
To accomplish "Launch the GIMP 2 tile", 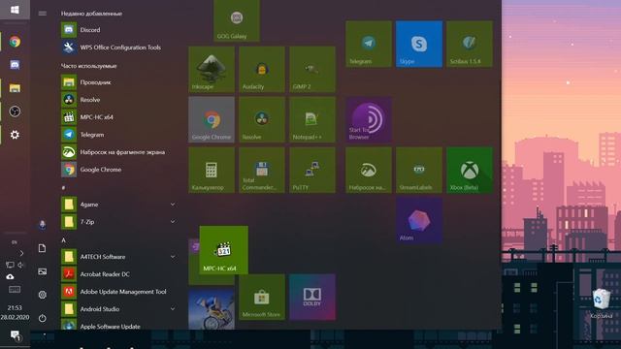I will tap(312, 69).
